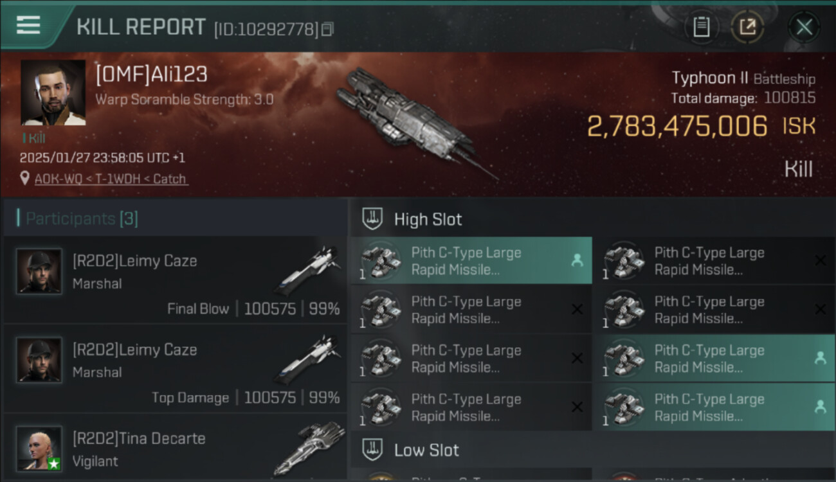Open the AOK-WQ < T-1WDH < Catch location link
Viewport: 836px width, 482px height.
pos(111,179)
